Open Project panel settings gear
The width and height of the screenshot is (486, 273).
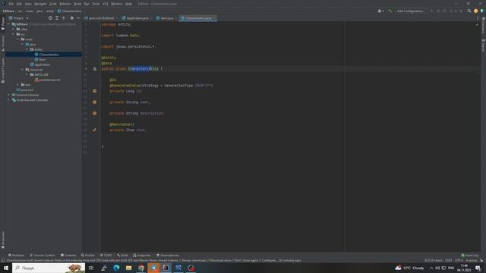click(71, 18)
